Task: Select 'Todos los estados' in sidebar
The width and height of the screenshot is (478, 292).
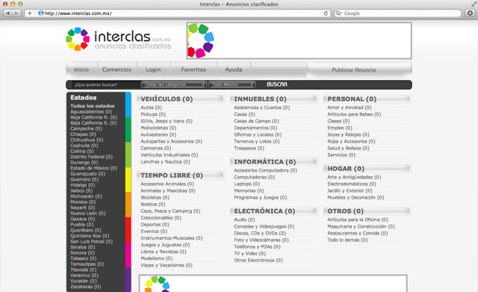Action: point(93,106)
